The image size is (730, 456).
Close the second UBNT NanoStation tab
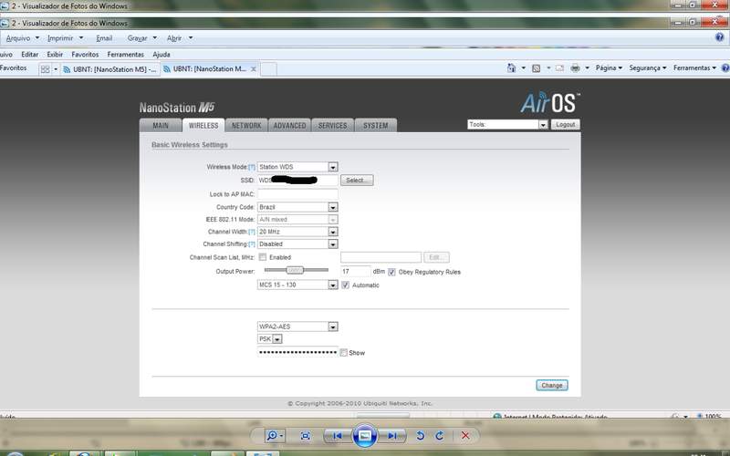click(x=254, y=69)
